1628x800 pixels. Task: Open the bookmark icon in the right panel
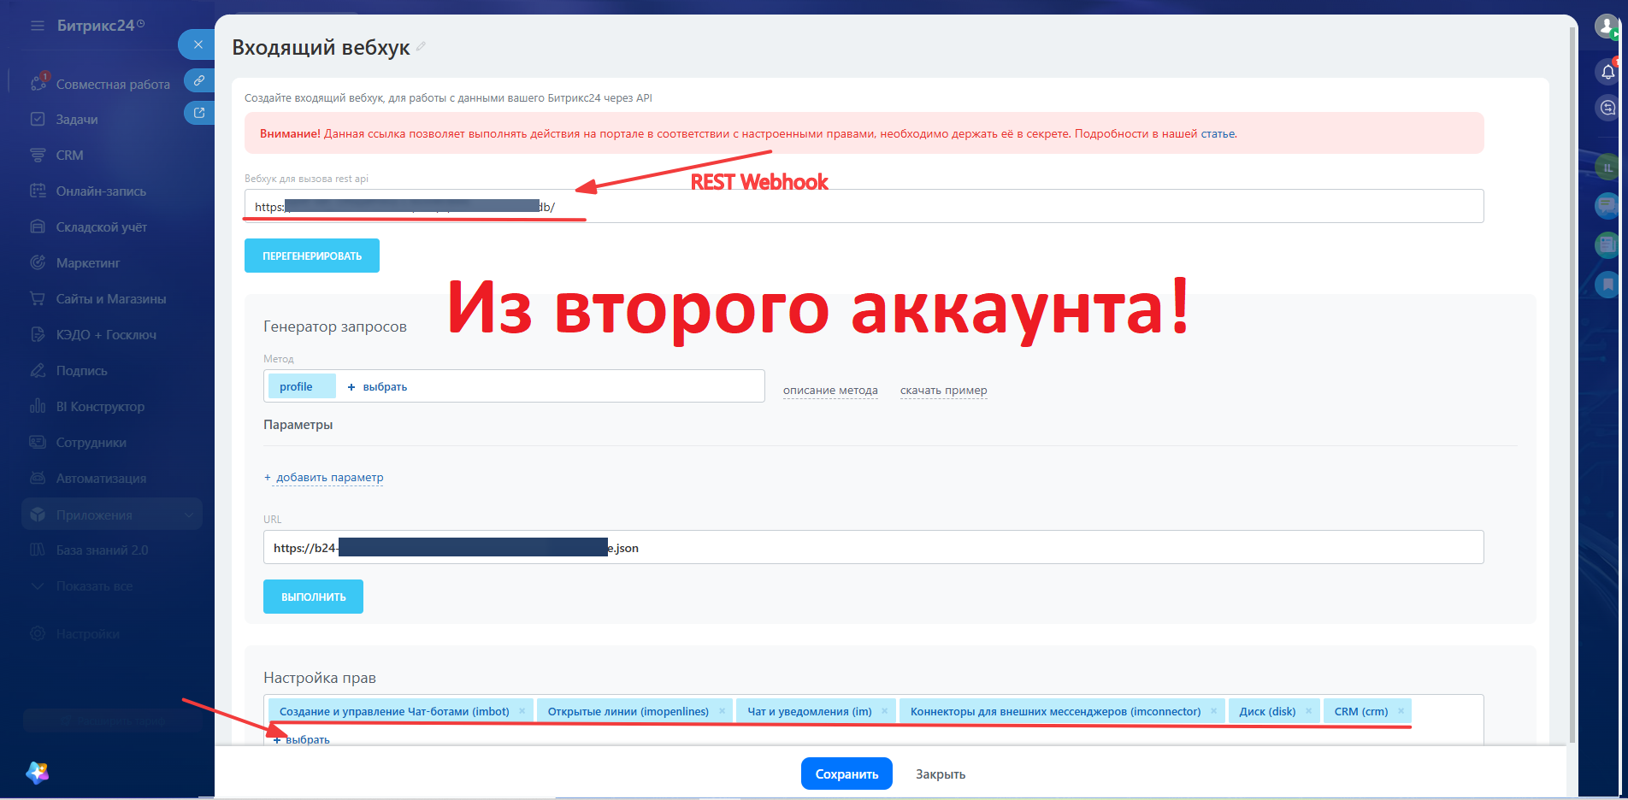click(x=1607, y=284)
